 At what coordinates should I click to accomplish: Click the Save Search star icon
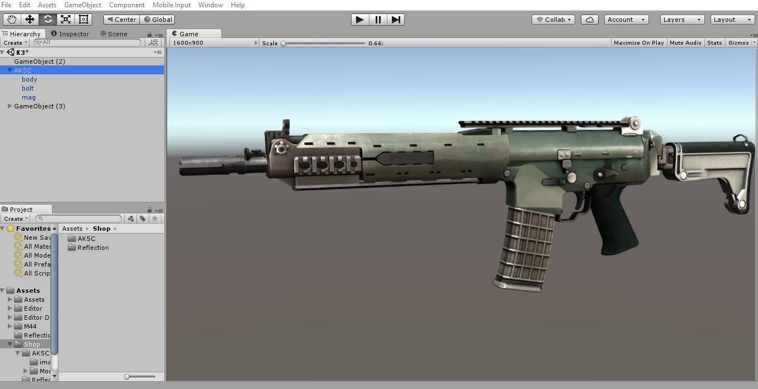point(154,219)
